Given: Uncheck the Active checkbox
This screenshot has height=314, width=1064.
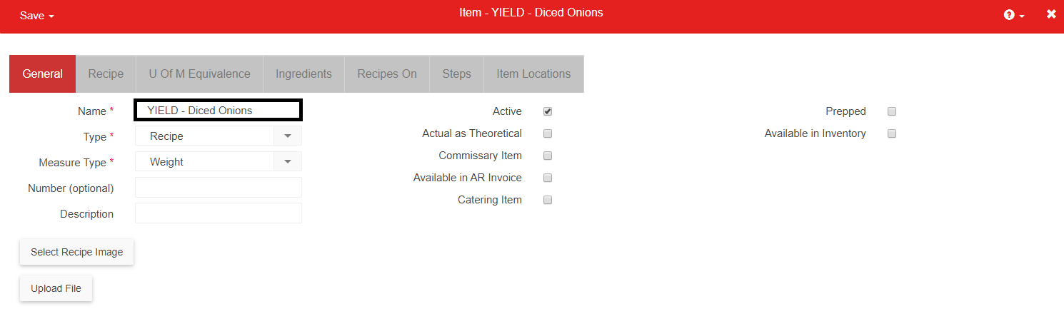Looking at the screenshot, I should pyautogui.click(x=548, y=111).
